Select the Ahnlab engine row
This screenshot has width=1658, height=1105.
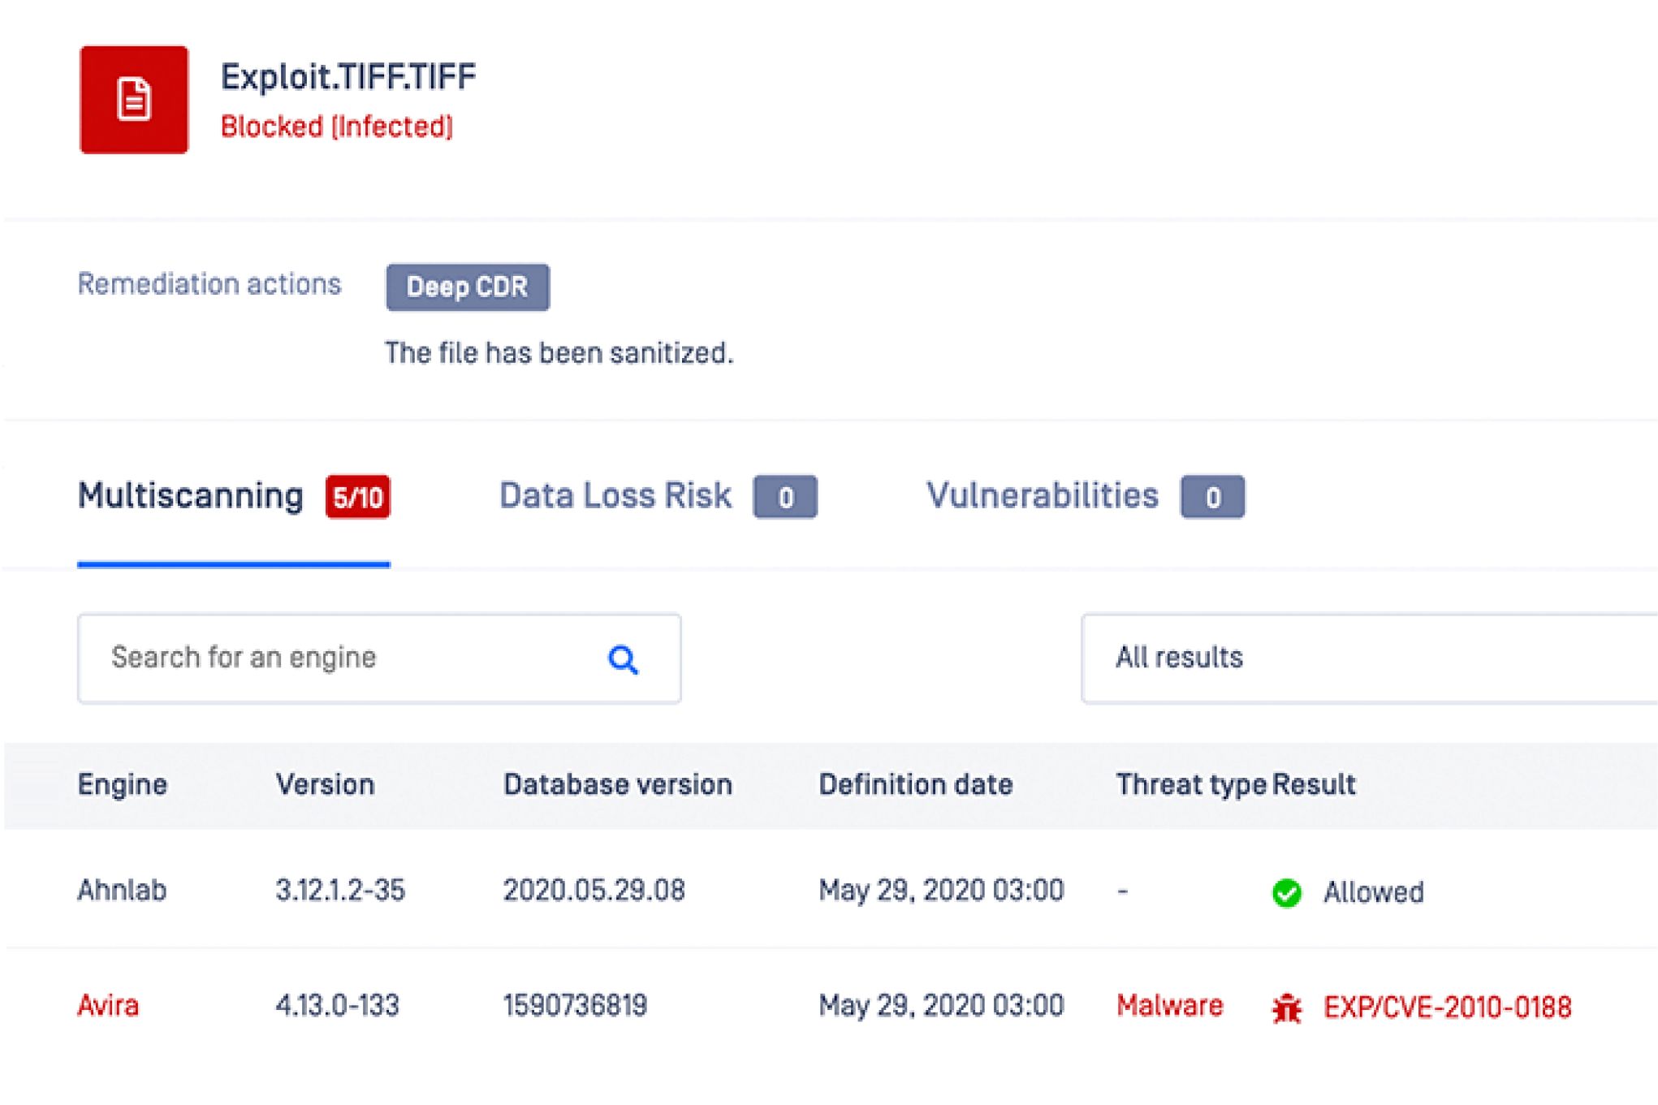coord(831,891)
